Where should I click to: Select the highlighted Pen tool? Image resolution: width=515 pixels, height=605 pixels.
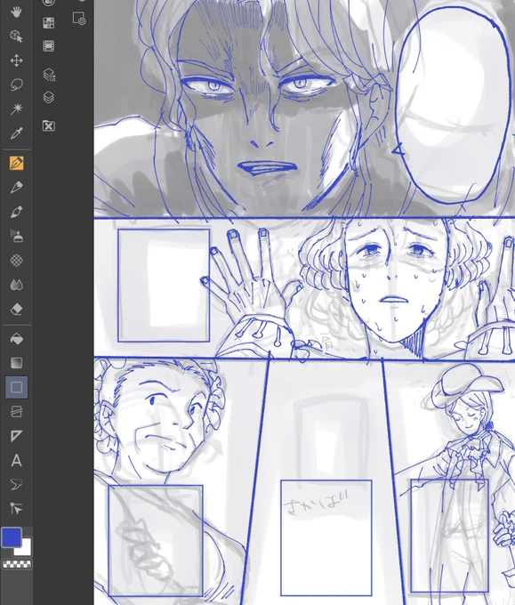pyautogui.click(x=16, y=163)
